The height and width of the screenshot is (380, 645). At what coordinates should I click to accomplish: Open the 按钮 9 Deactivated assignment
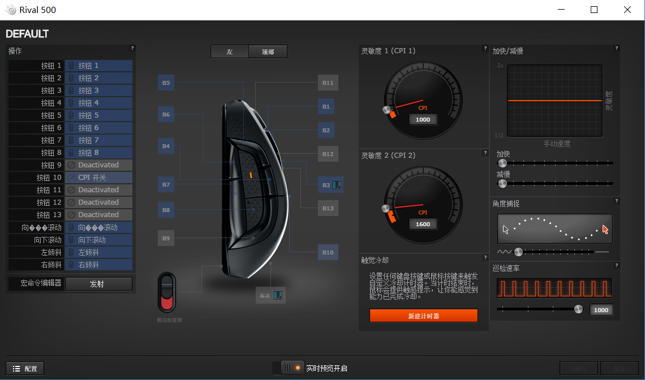coord(98,165)
